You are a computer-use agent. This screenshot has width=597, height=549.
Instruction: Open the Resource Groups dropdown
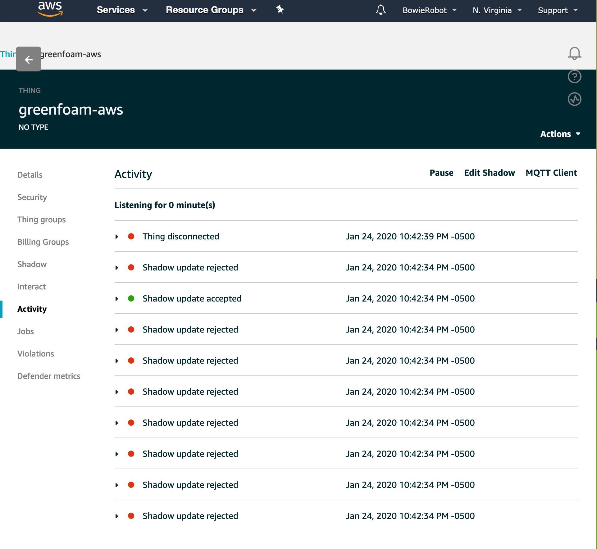click(x=211, y=10)
